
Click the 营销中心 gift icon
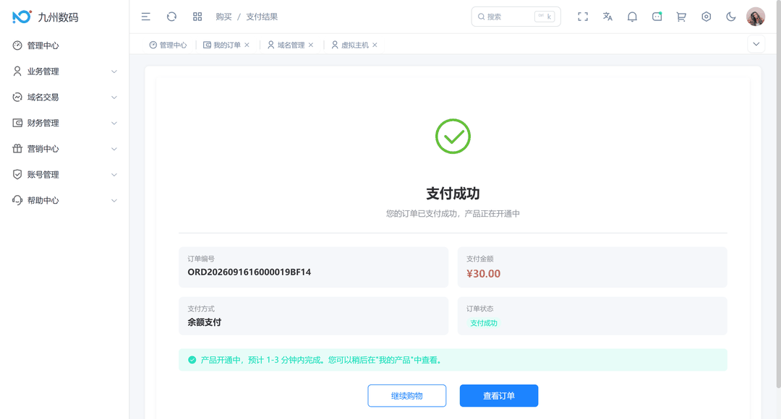pyautogui.click(x=17, y=149)
